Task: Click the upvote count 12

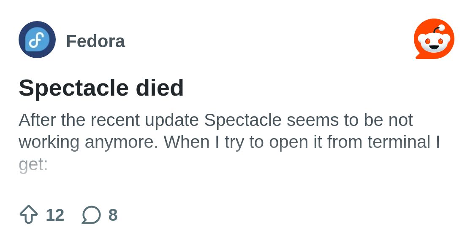Action: 55,215
